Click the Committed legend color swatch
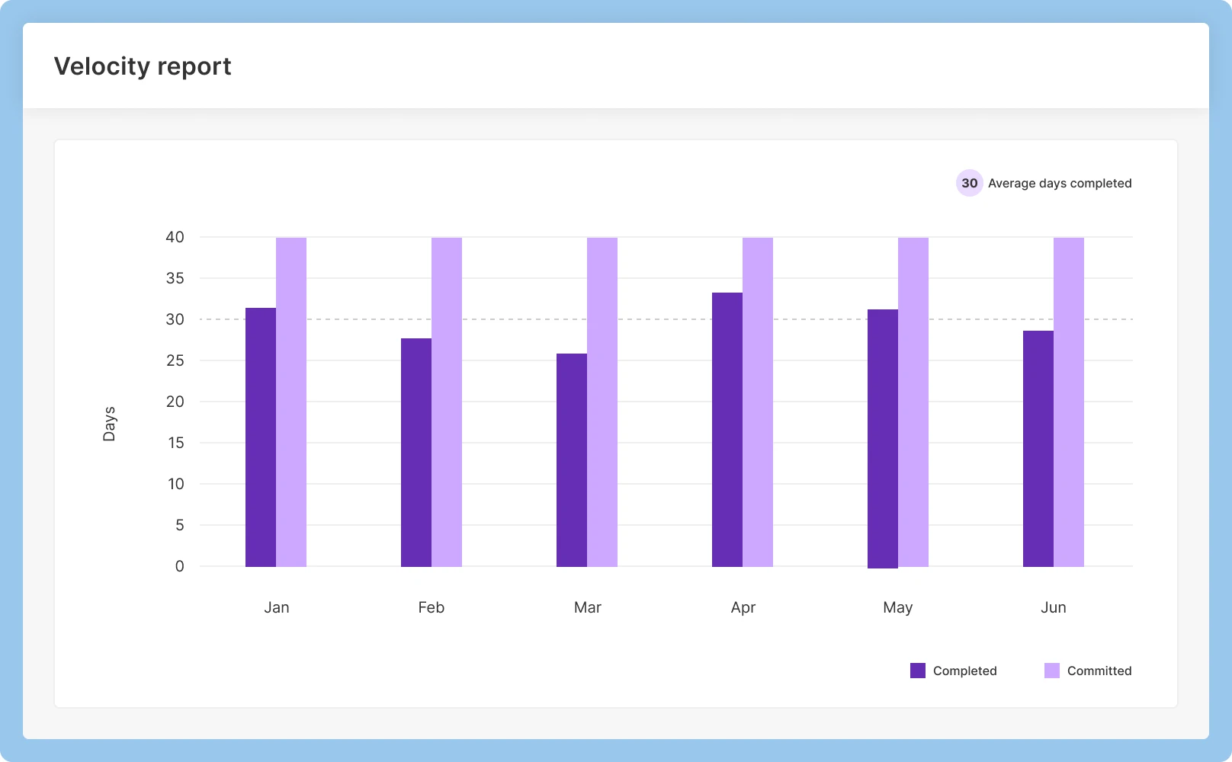 (1052, 671)
